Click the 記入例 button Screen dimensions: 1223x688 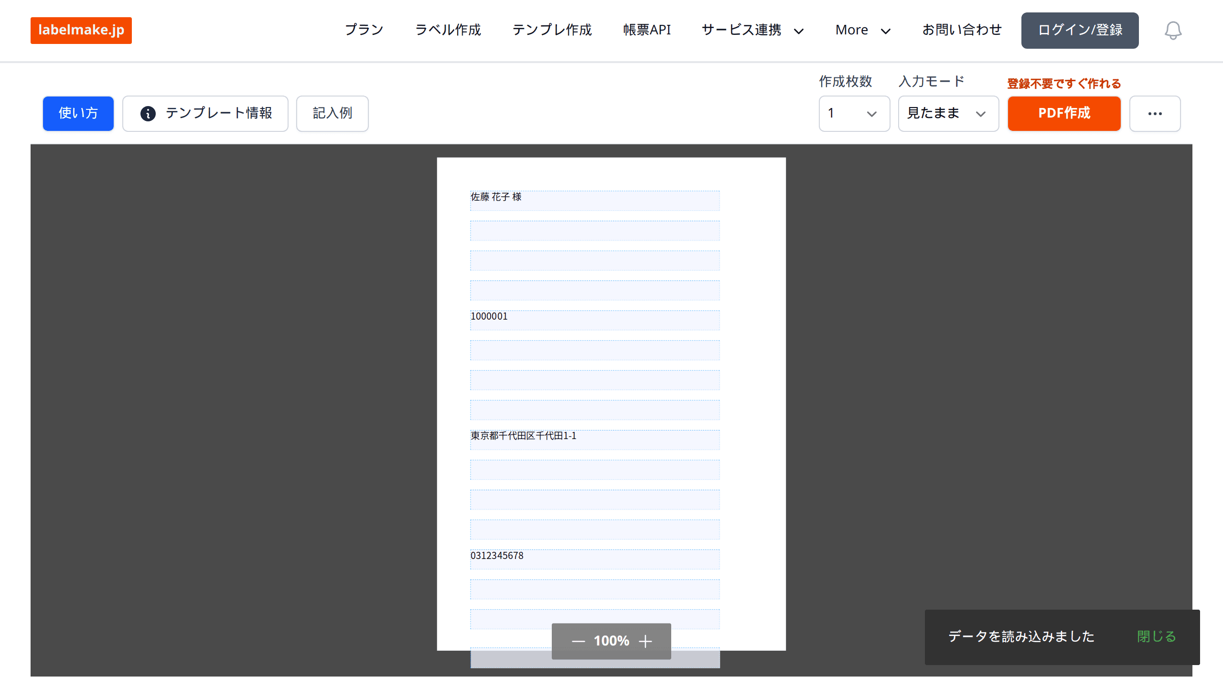tap(333, 114)
